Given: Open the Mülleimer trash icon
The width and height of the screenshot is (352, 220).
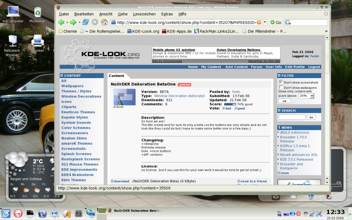Looking at the screenshot, I should 37,14.
